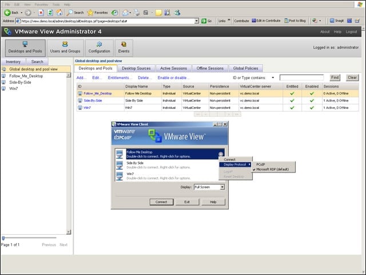Select Win7 in inventory tree
Viewport: 366px width, 275px height.
pyautogui.click(x=13, y=89)
